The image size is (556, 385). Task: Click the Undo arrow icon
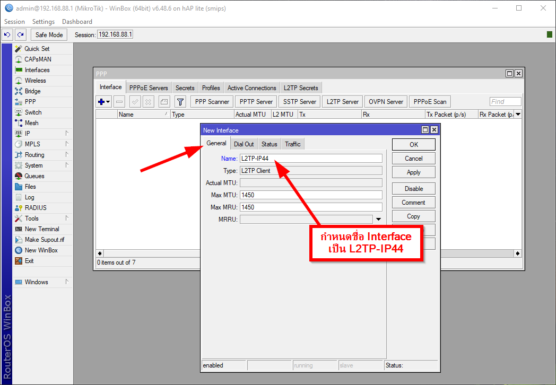[x=7, y=35]
